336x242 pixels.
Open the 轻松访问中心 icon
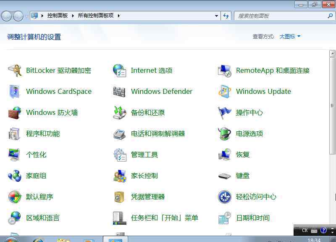pos(225,197)
